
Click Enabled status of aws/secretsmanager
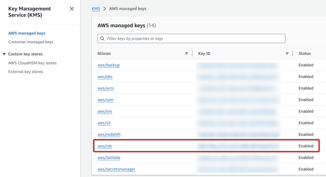(306, 169)
